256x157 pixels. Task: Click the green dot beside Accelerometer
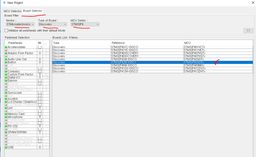[6, 47]
